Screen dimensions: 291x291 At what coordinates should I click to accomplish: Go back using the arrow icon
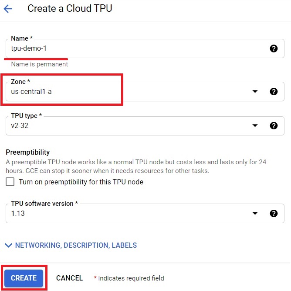(x=8, y=9)
